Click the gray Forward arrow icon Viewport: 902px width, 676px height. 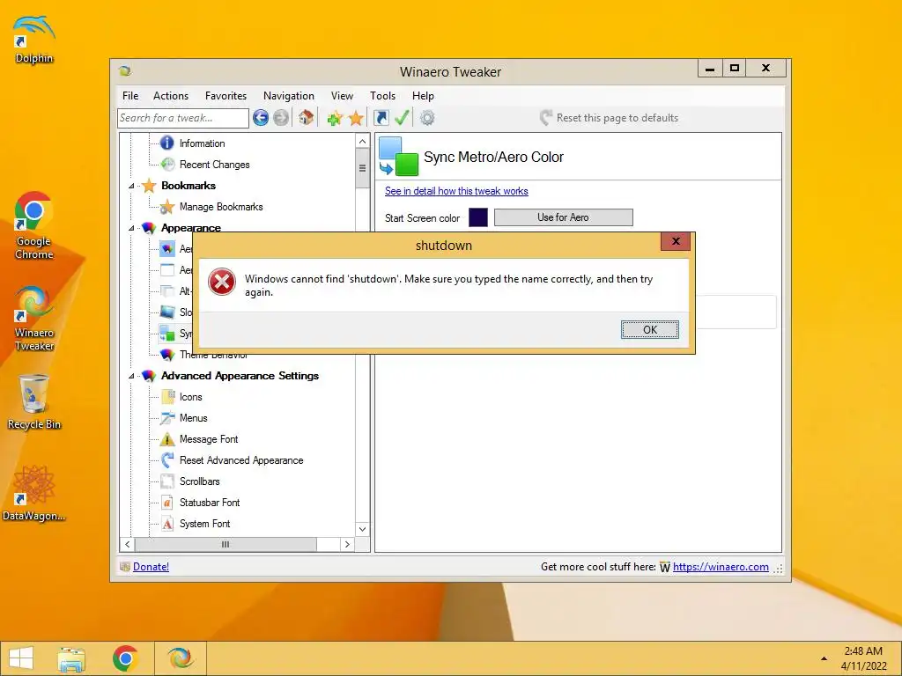tap(281, 118)
